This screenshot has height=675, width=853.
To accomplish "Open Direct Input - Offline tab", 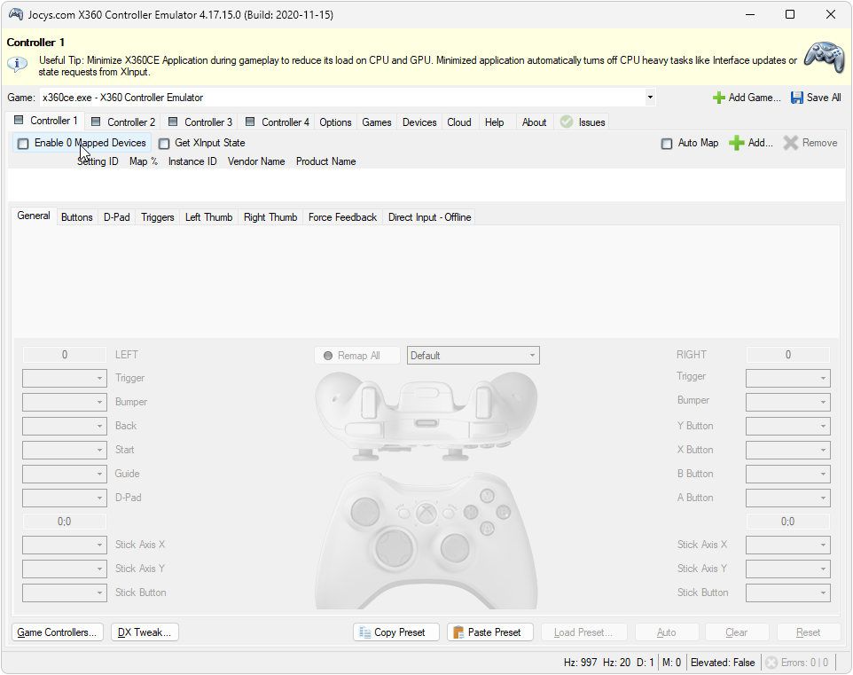I will click(429, 217).
